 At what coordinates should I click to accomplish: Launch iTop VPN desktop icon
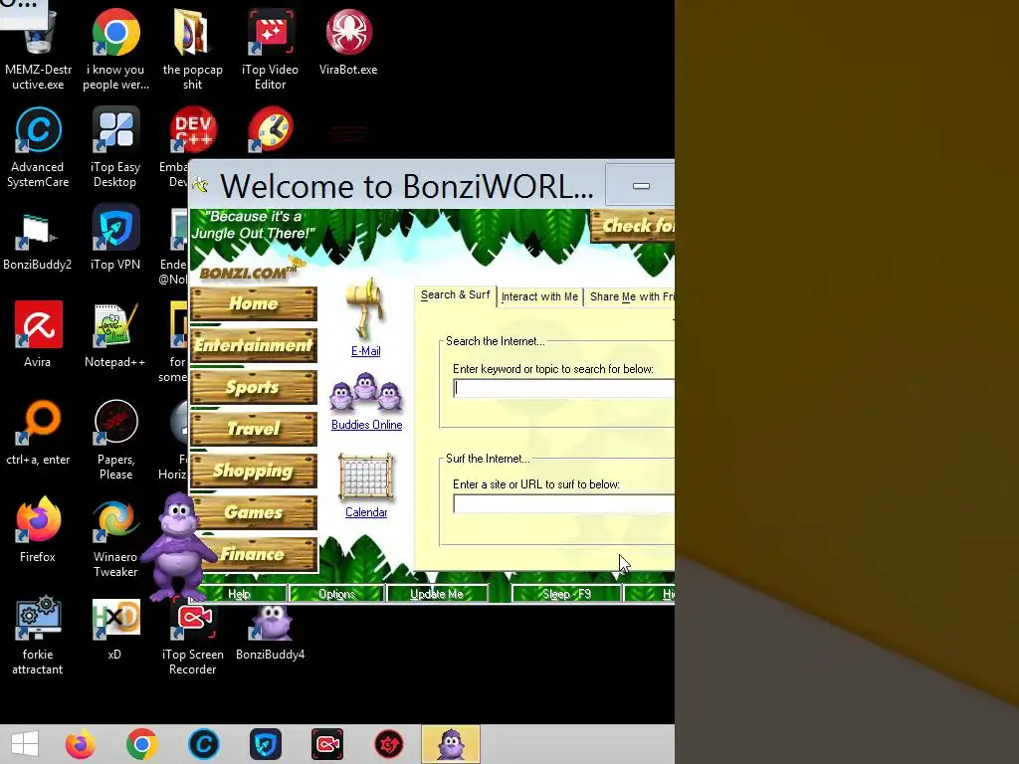point(115,237)
